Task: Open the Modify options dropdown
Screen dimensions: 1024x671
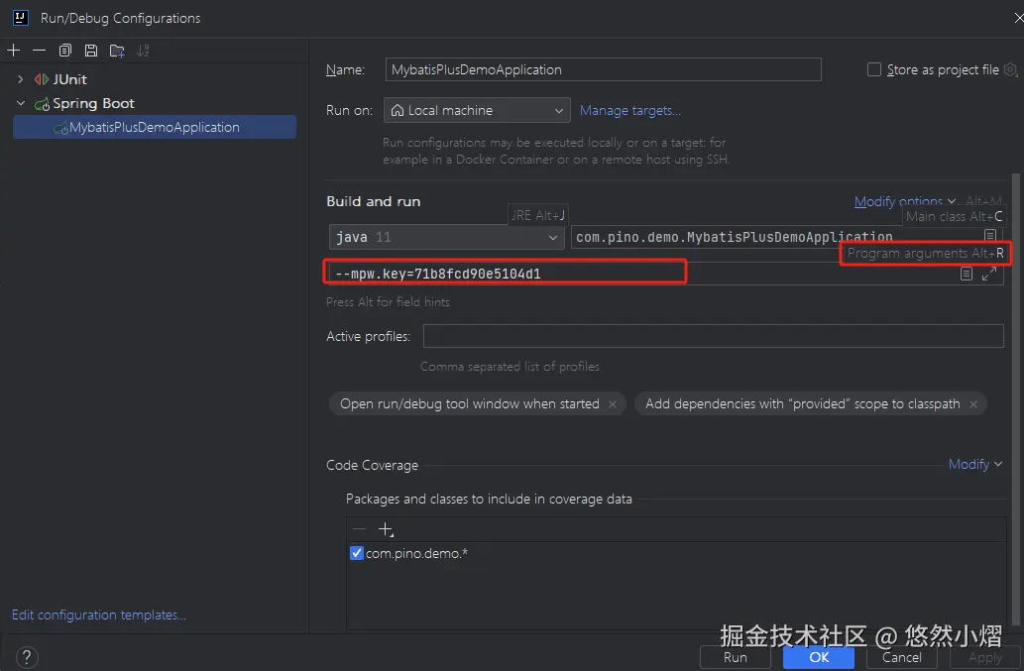Action: 905,201
